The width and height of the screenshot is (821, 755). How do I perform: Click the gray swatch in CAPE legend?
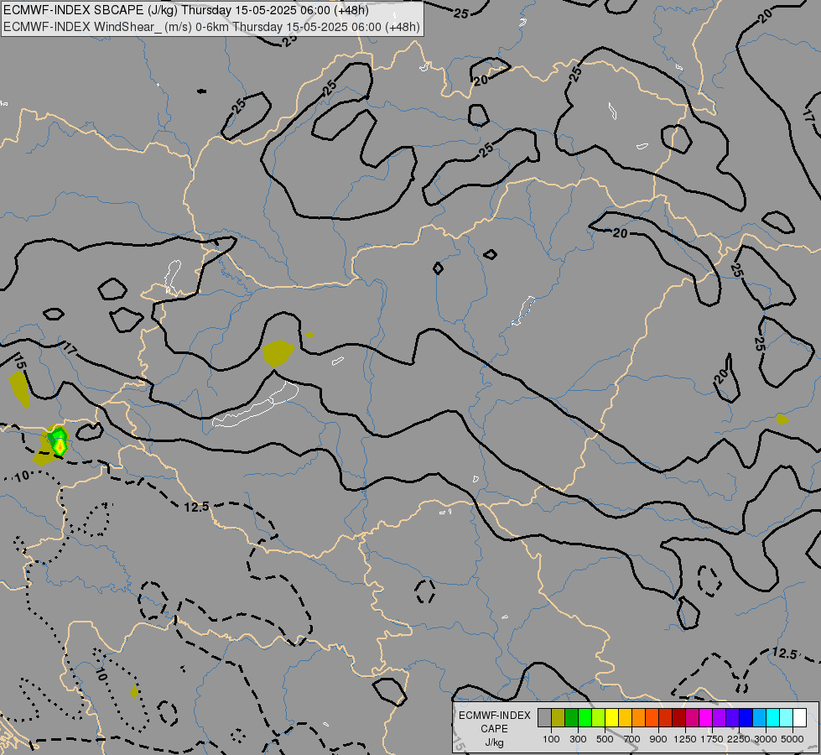point(544,717)
